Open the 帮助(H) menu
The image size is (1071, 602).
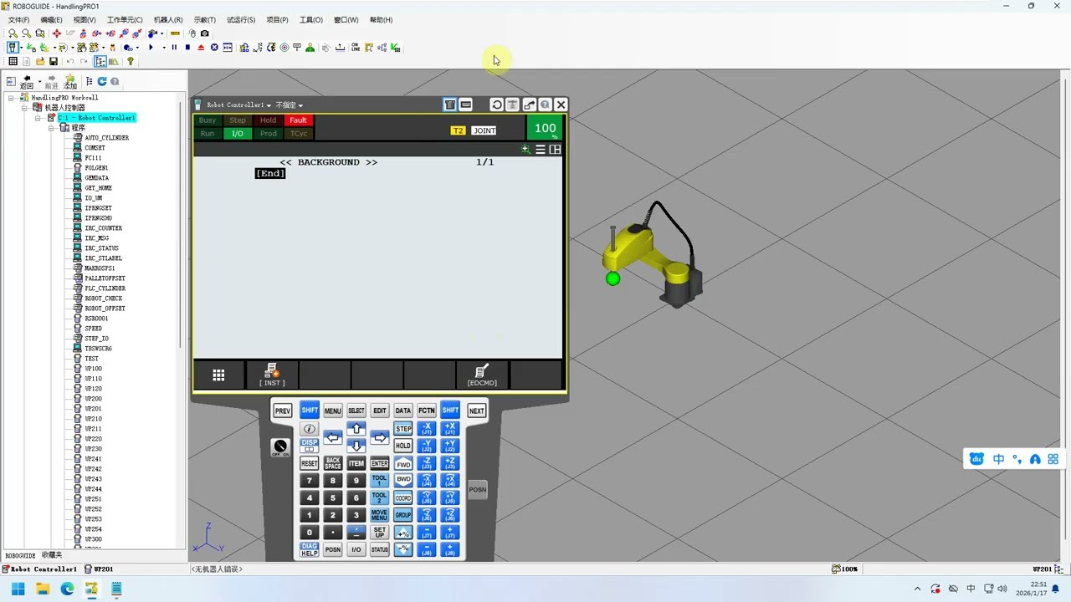tap(381, 19)
